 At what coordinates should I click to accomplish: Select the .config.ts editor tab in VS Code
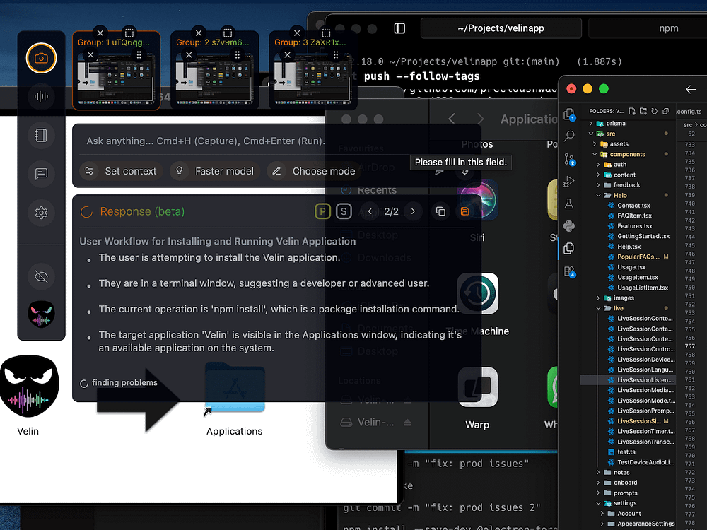(x=691, y=112)
